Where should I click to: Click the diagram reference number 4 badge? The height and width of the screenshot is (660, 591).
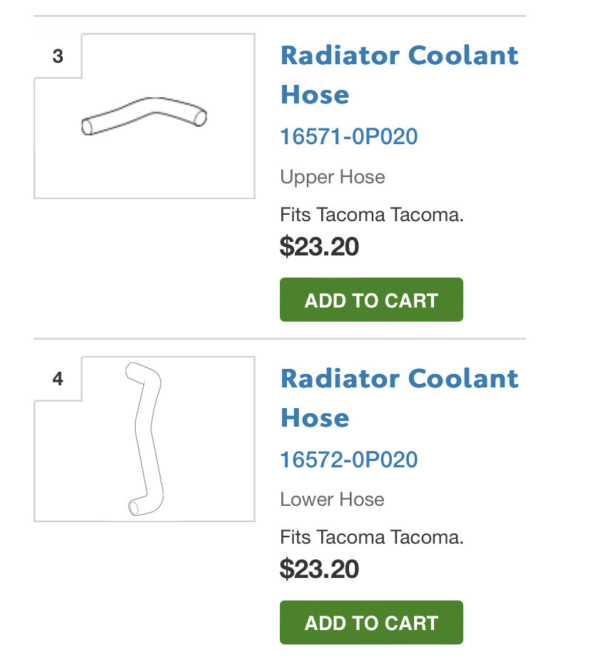coord(58,379)
